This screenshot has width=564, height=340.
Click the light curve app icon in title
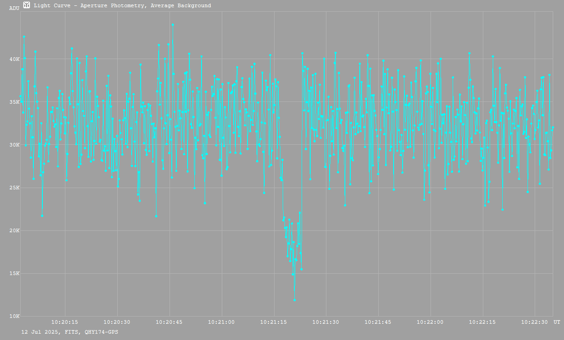pyautogui.click(x=27, y=5)
